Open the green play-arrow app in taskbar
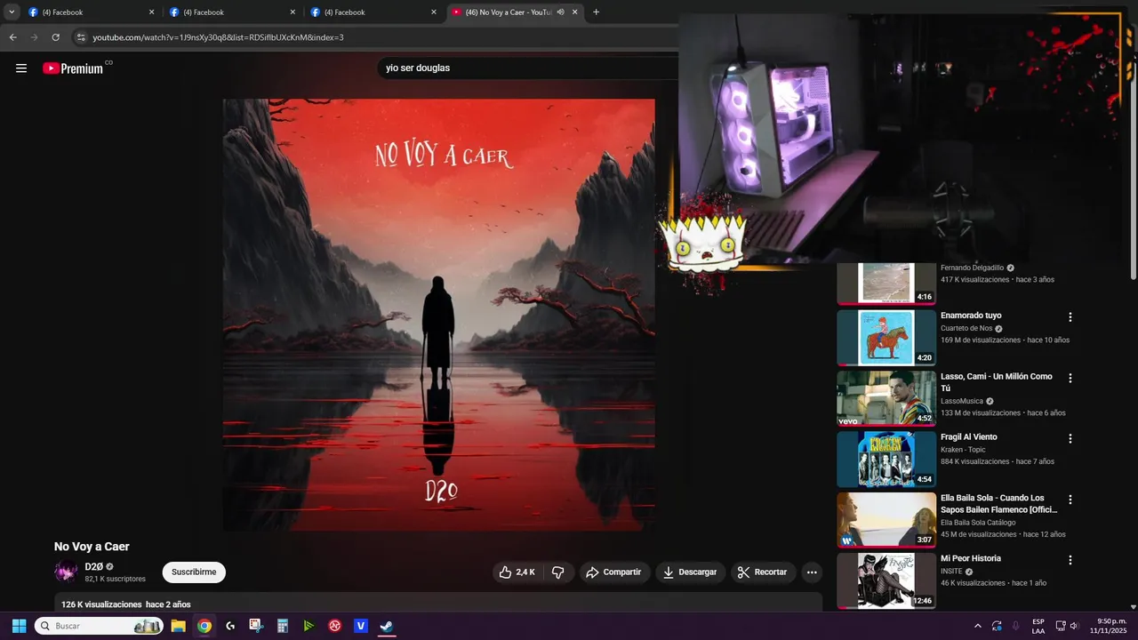The width and height of the screenshot is (1138, 640). (x=309, y=626)
